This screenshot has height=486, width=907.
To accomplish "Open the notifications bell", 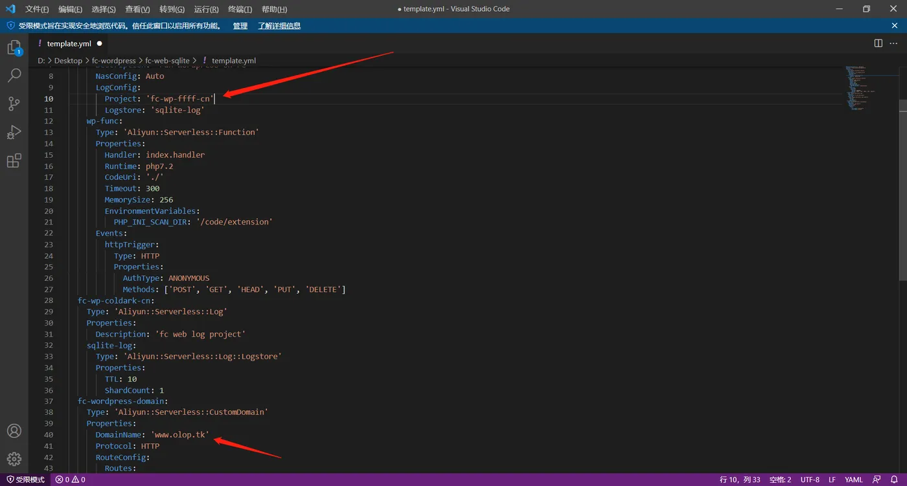I will [x=894, y=480].
